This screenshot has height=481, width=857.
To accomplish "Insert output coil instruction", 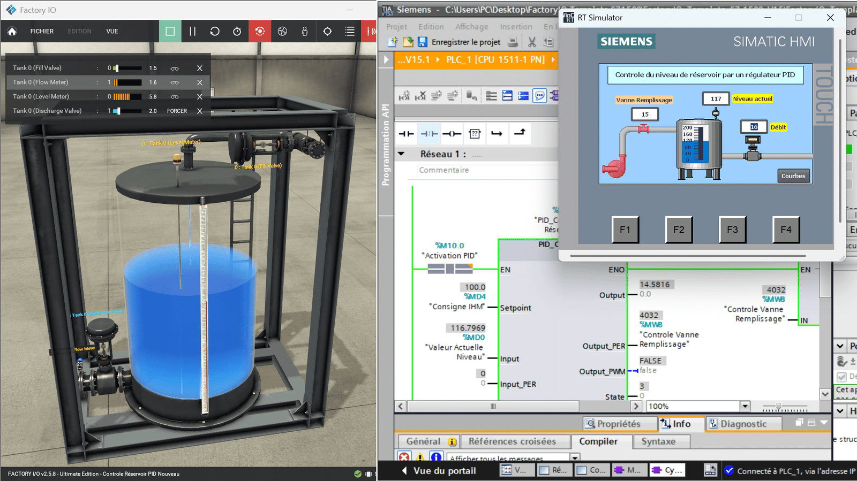I will [x=452, y=134].
